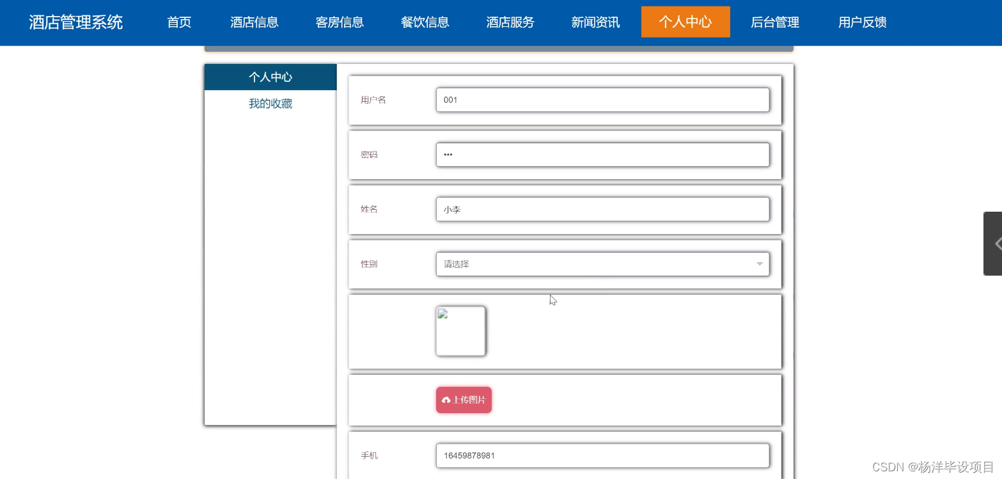Click the dropdown arrow in the gender field
Screen dimensions: 1002x479
pos(759,263)
